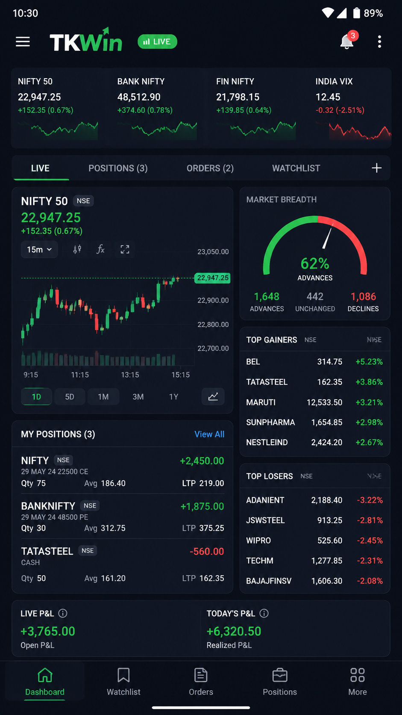Select JSWSTEEL in Top Losers

[315, 520]
